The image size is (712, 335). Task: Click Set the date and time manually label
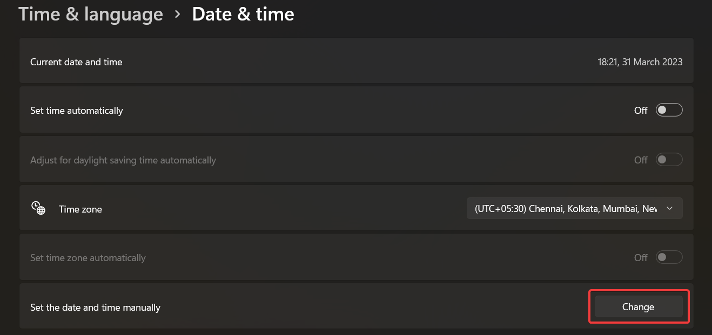tap(95, 307)
